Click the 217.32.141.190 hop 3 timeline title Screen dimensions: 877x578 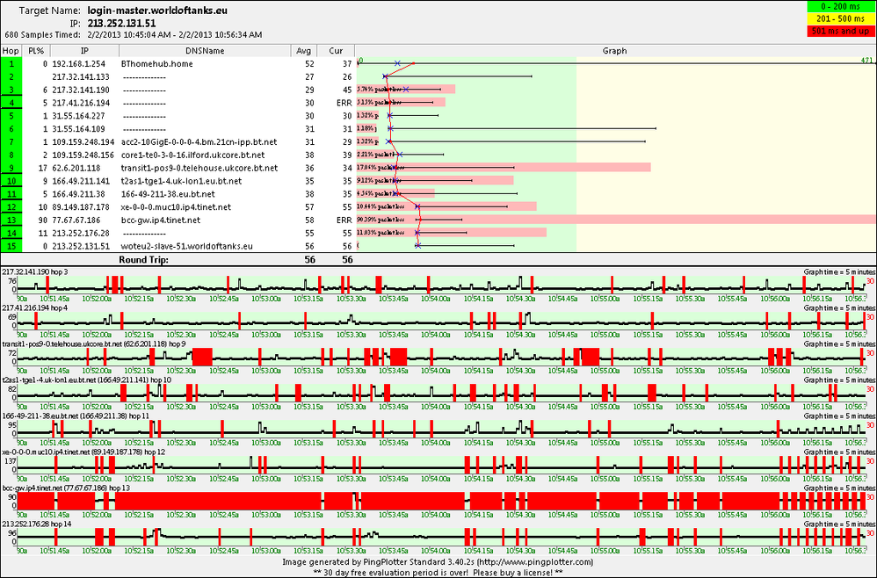[35, 271]
